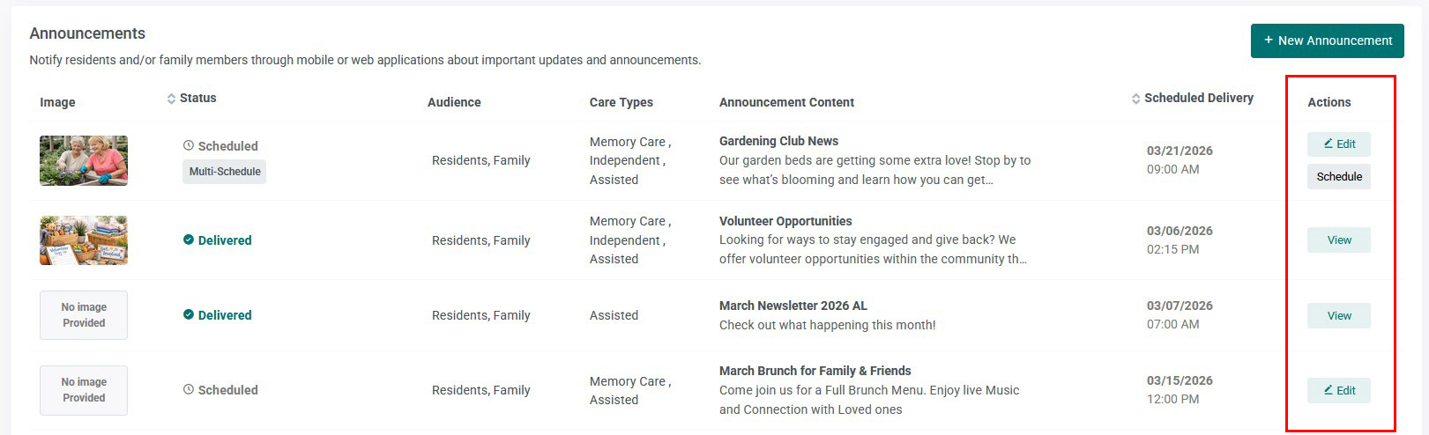Viewport: 1429px width, 435px height.
Task: Click the Multi-Schedule tag
Action: click(x=225, y=172)
